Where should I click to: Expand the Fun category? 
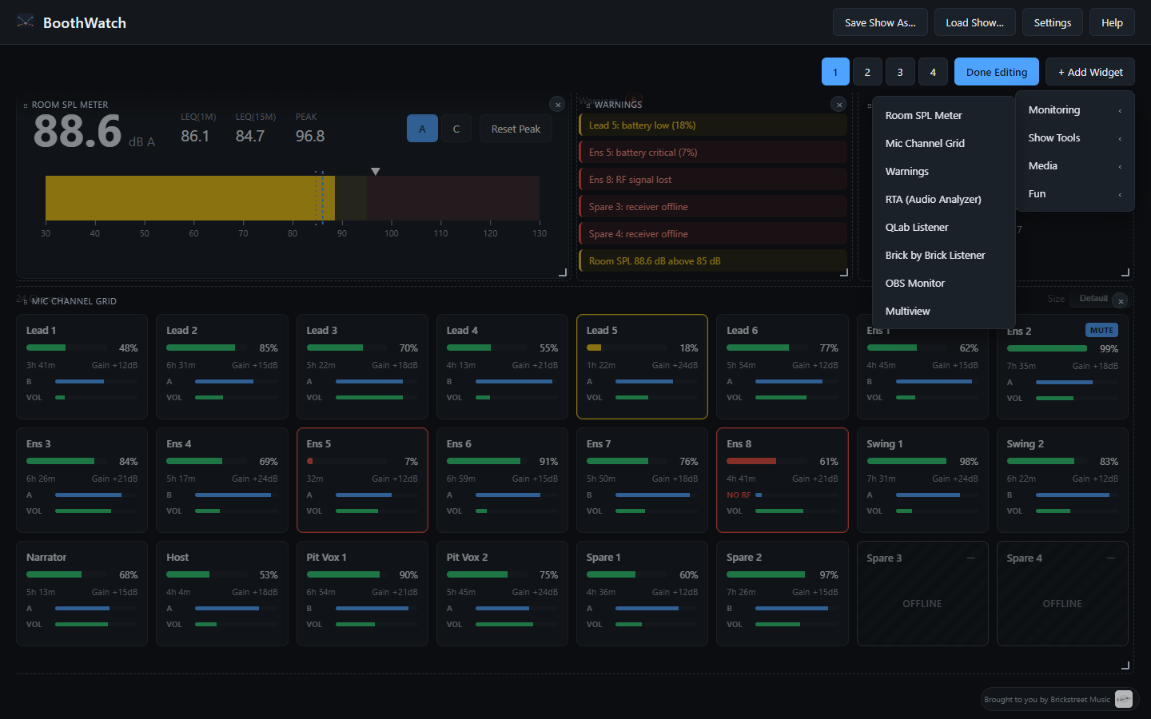click(x=1075, y=194)
